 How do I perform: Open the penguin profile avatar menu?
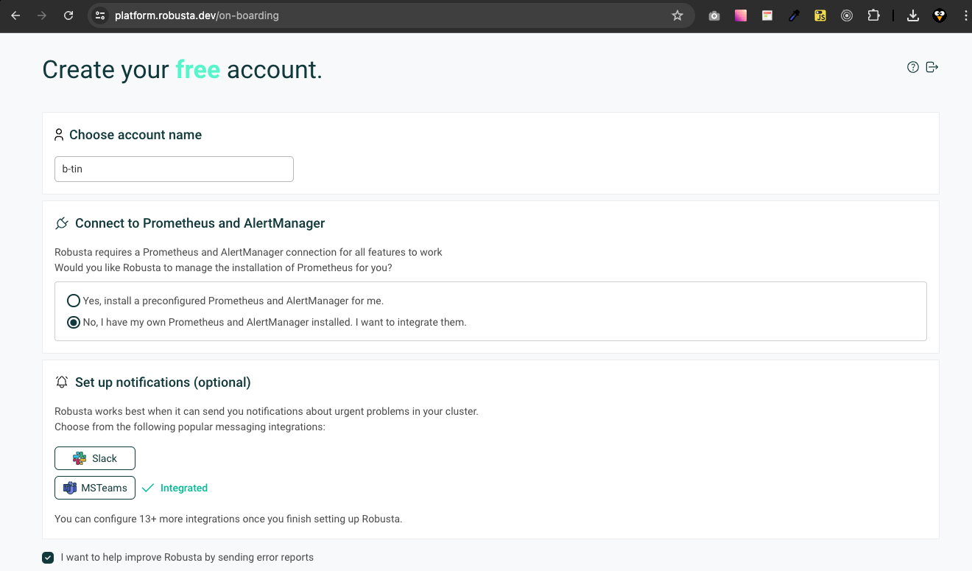click(x=940, y=15)
